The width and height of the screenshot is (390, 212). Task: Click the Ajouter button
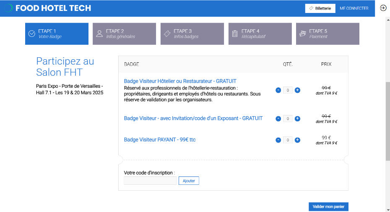pos(189,181)
